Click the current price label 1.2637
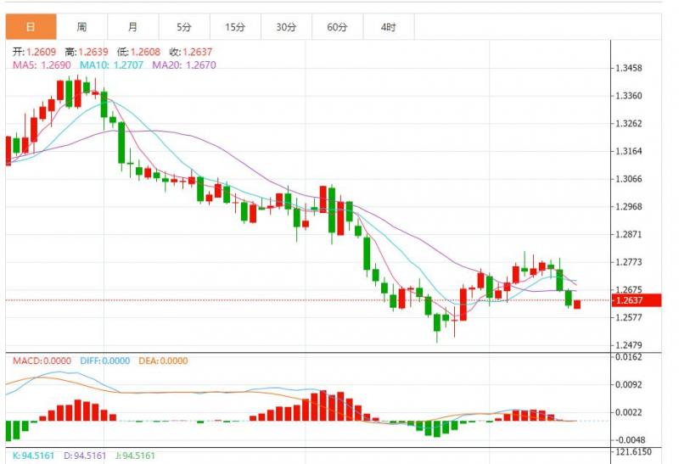The height and width of the screenshot is (464, 679). point(637,300)
